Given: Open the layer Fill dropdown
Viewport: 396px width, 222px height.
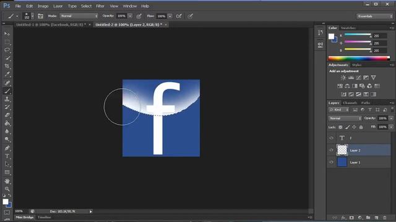Looking at the screenshot, I should 391,127.
